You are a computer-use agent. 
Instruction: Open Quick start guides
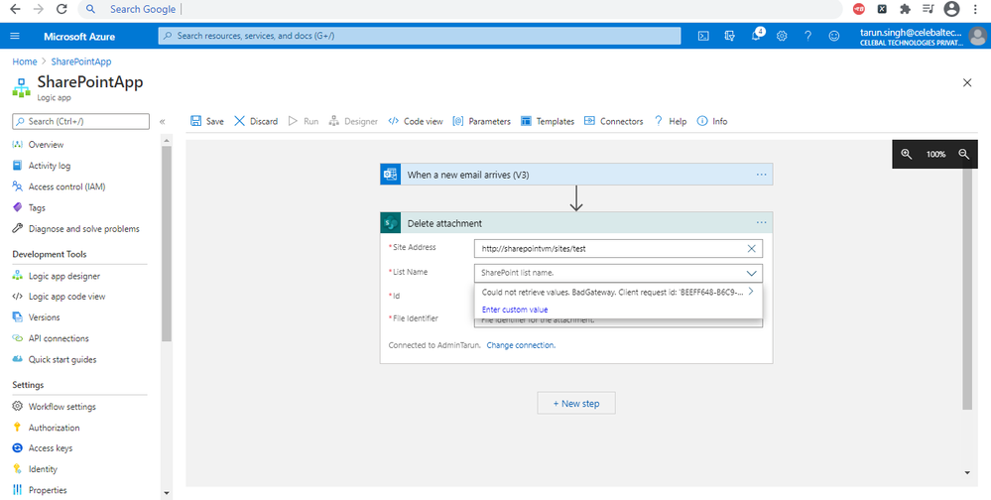62,360
